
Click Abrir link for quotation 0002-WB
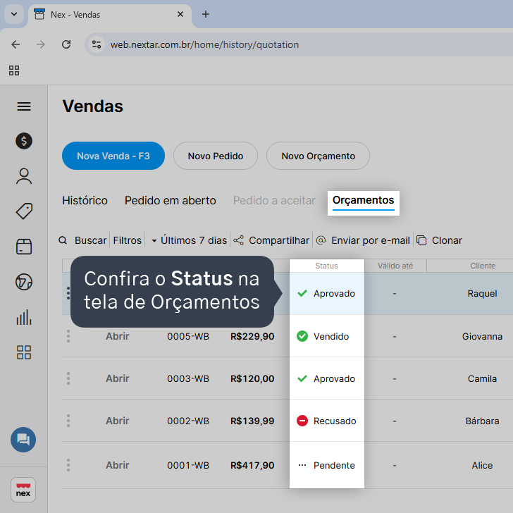[118, 421]
